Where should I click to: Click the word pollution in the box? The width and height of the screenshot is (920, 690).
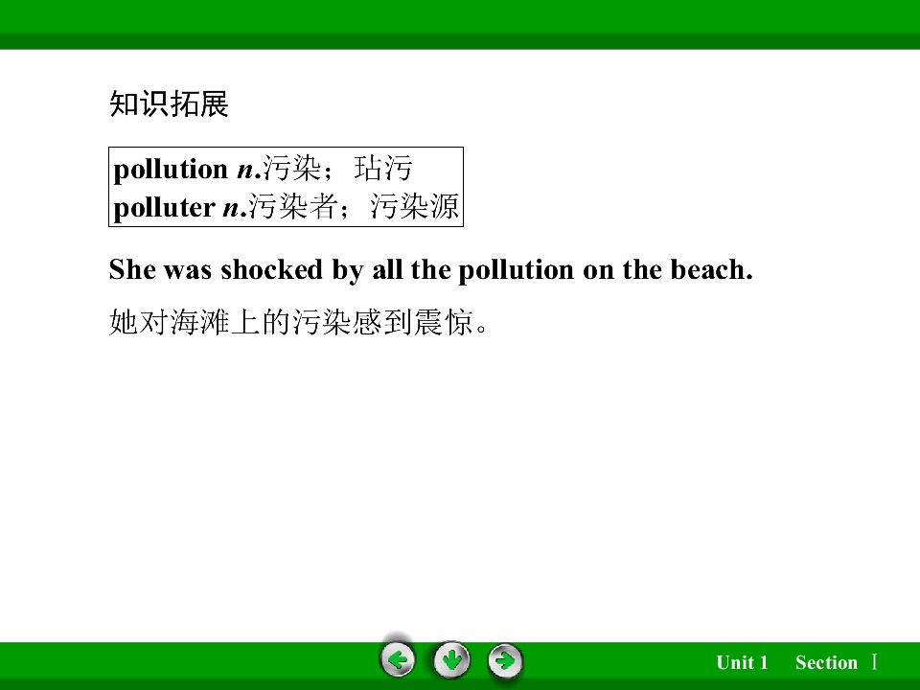tap(171, 170)
